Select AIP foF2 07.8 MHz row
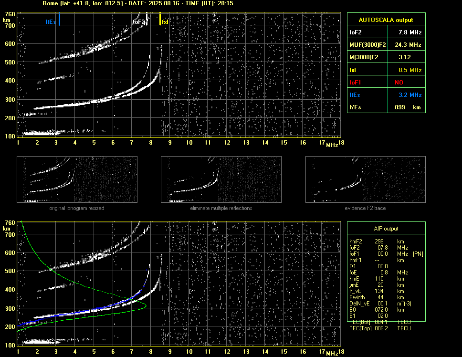This screenshot has width=462, height=357. 378,247
